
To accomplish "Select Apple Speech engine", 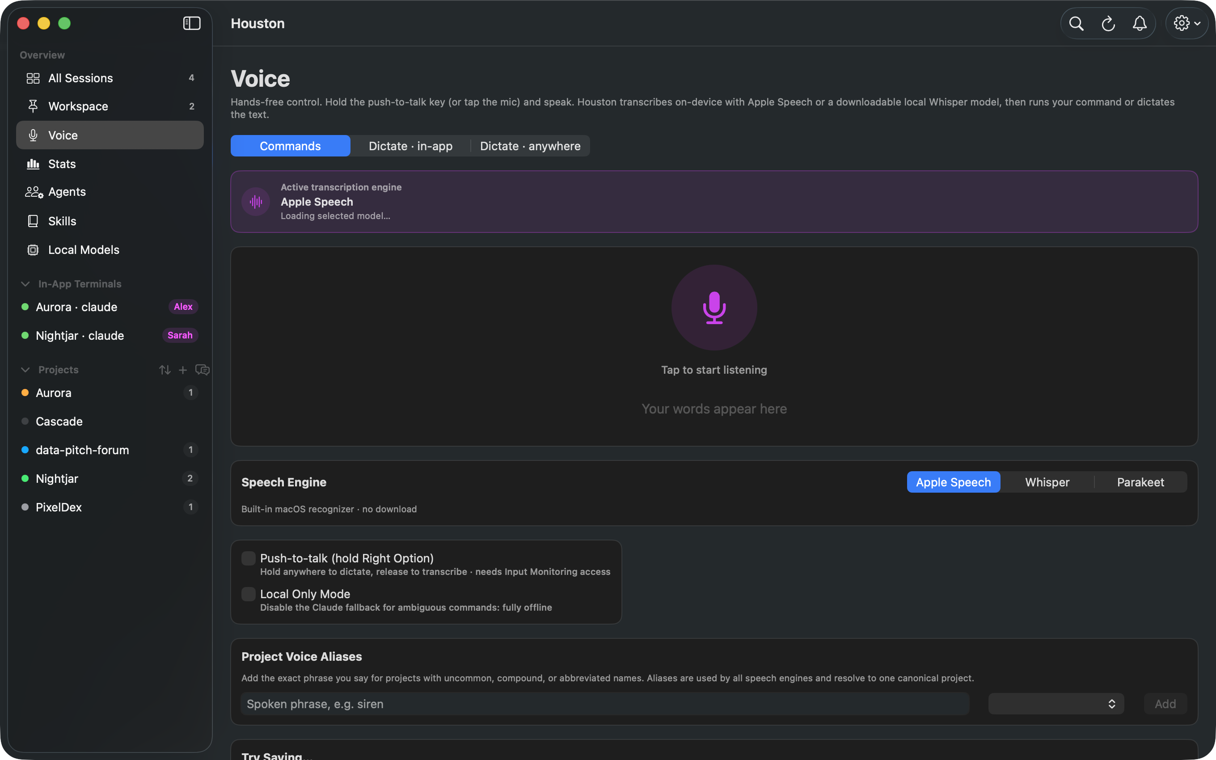I will (953, 482).
